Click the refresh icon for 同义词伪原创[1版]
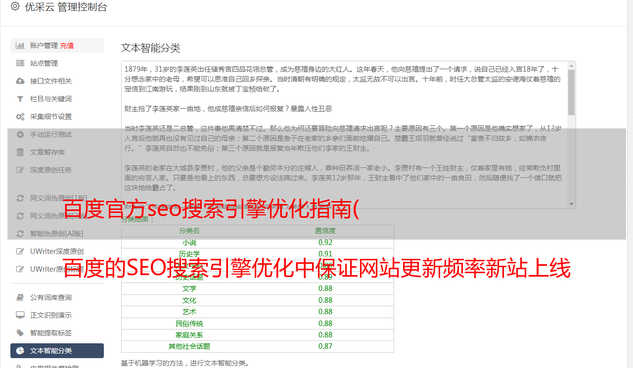633x368 pixels. (20, 198)
